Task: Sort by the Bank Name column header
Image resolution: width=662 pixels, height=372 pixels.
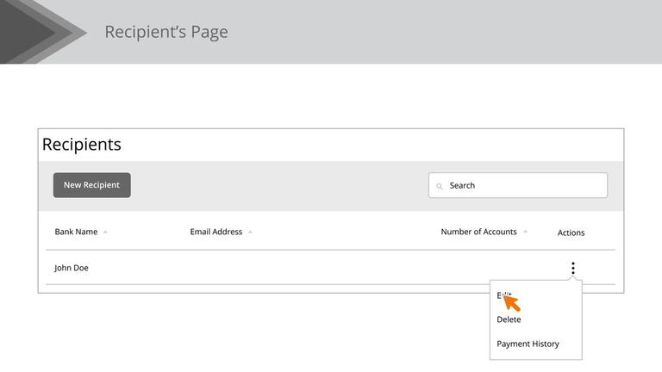Action: pyautogui.click(x=76, y=232)
